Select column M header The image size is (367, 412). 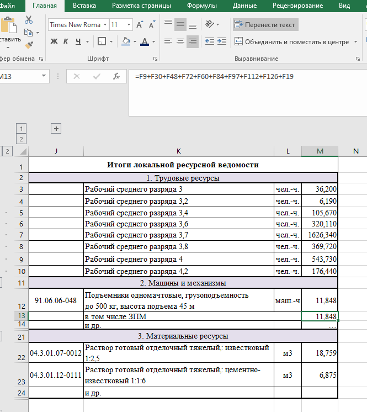[320, 151]
